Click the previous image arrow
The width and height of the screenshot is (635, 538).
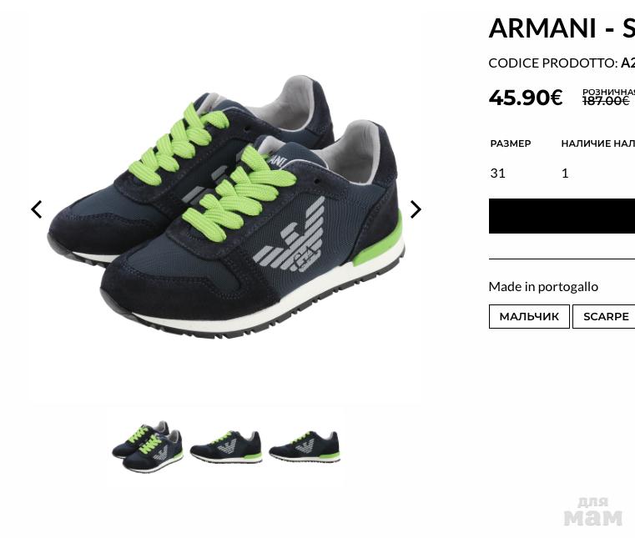click(37, 209)
